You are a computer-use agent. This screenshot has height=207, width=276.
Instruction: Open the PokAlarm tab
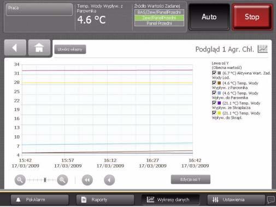pyautogui.click(x=40, y=200)
